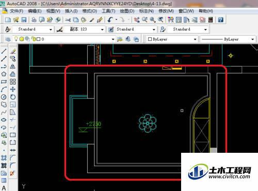Select the Mirror modify tool
This screenshot has width=258, height=191.
point(13,67)
